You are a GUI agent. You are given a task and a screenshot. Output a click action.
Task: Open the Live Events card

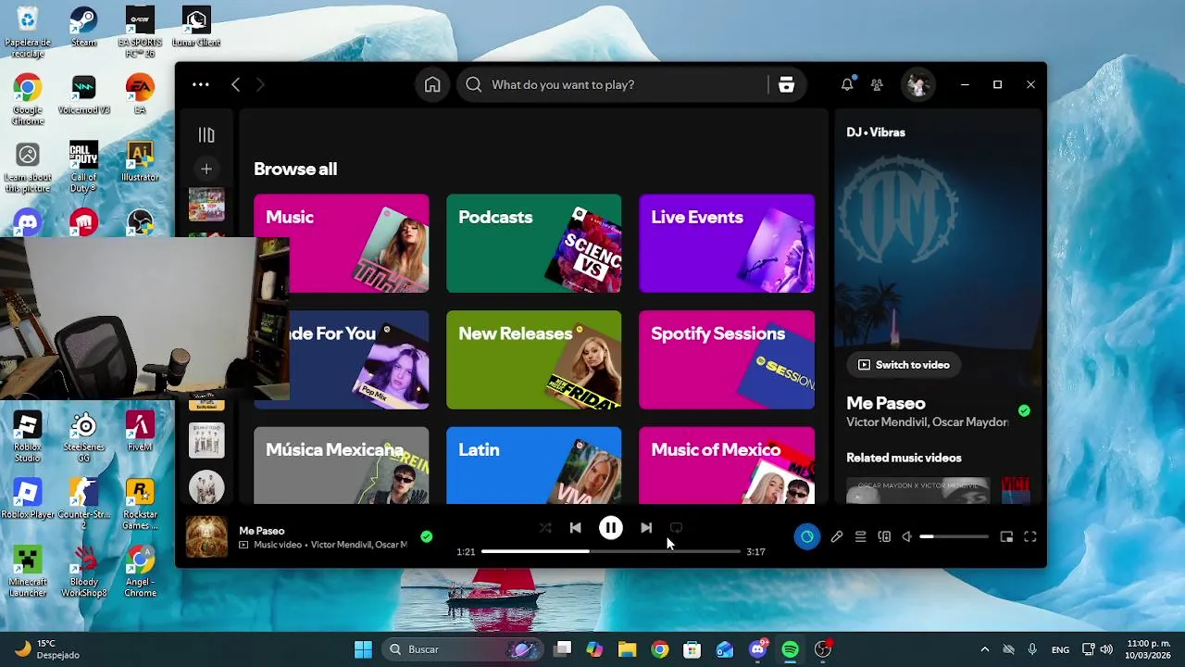(727, 243)
